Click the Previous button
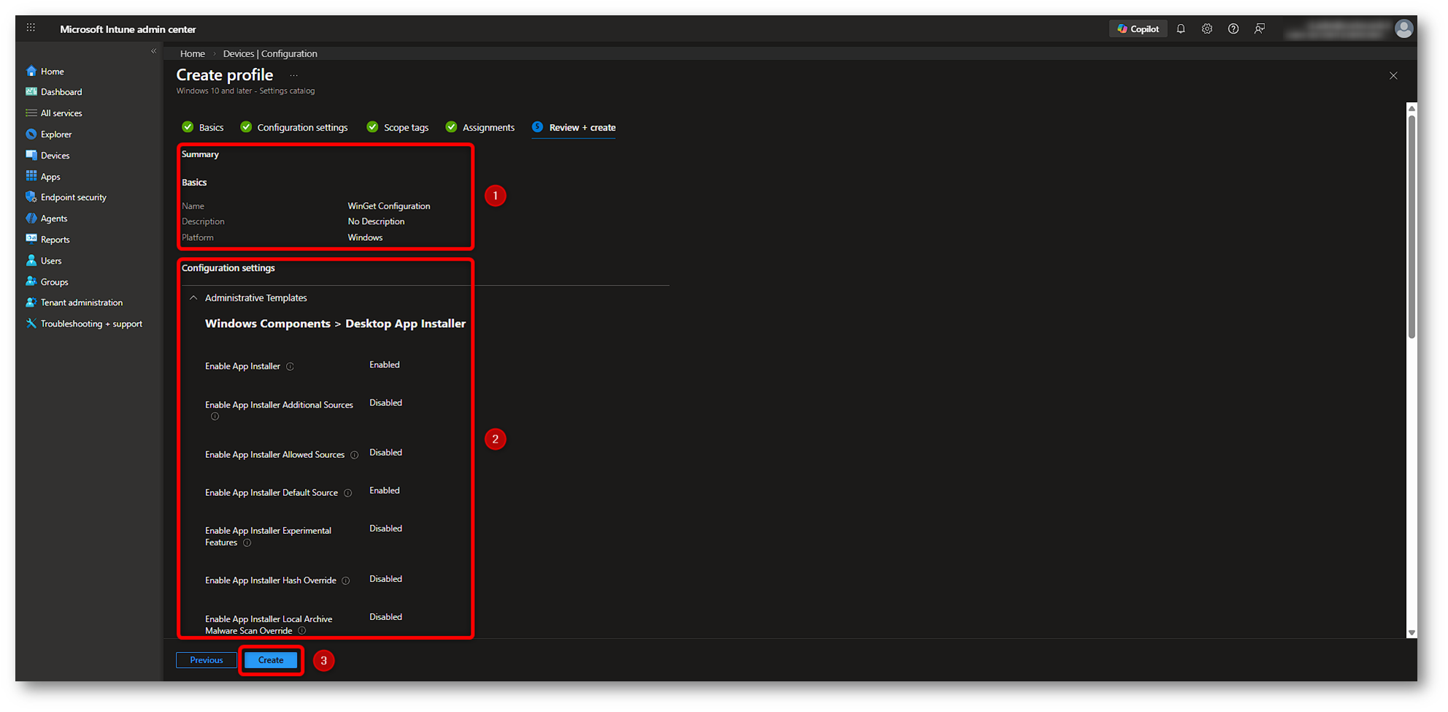 tap(207, 660)
